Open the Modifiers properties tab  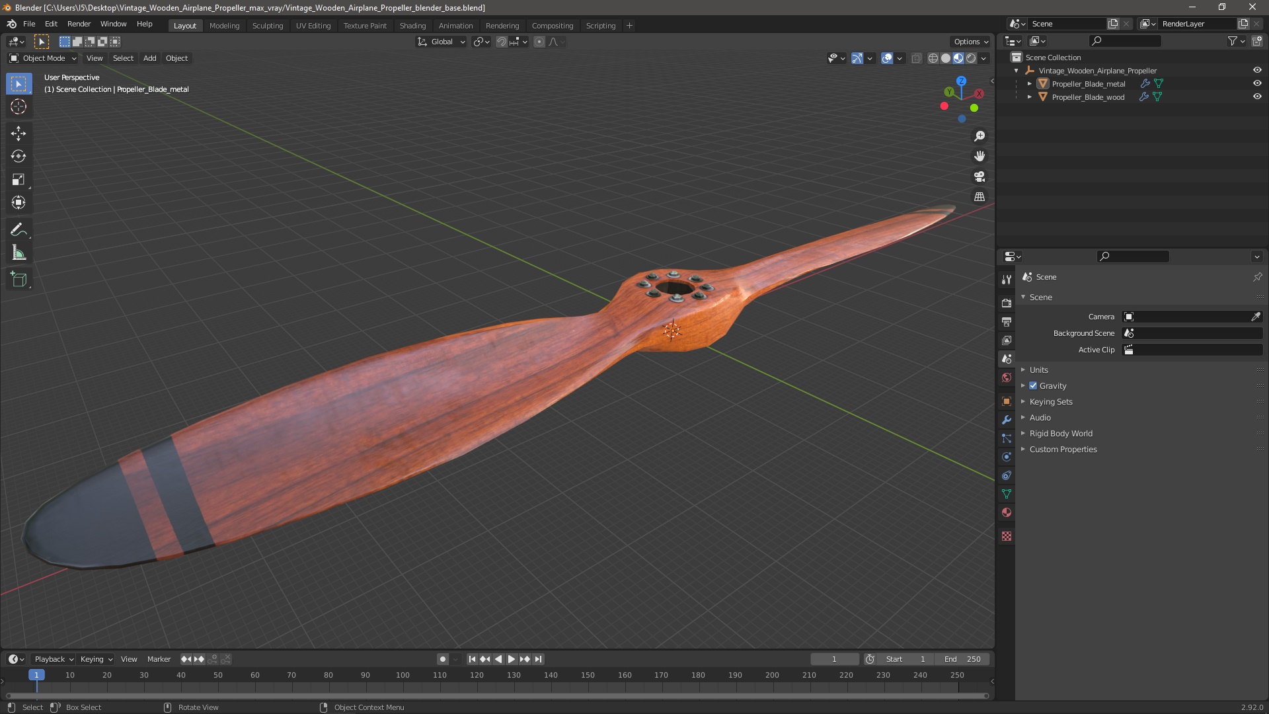(x=1006, y=420)
